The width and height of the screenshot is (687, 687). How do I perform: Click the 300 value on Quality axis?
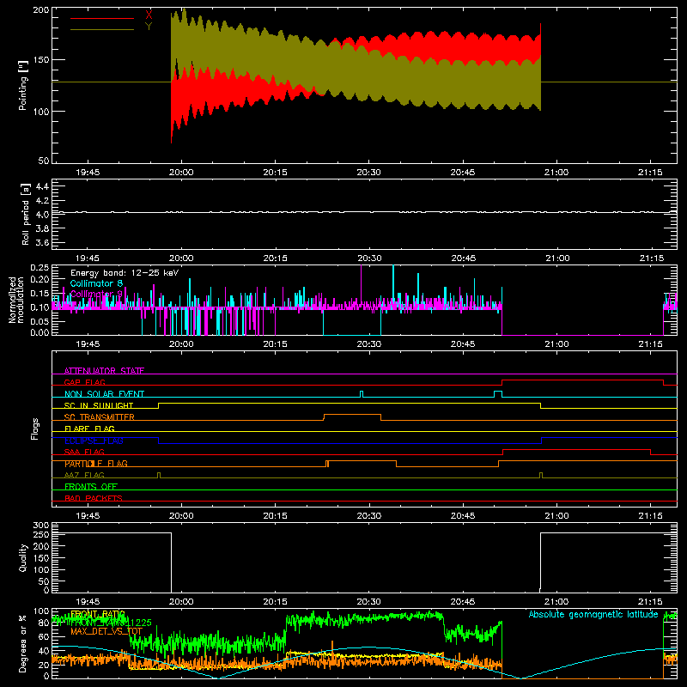click(41, 526)
